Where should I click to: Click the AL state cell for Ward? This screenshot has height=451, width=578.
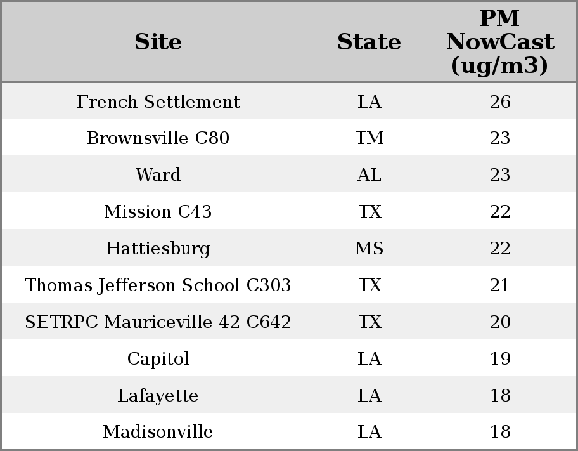369,175
